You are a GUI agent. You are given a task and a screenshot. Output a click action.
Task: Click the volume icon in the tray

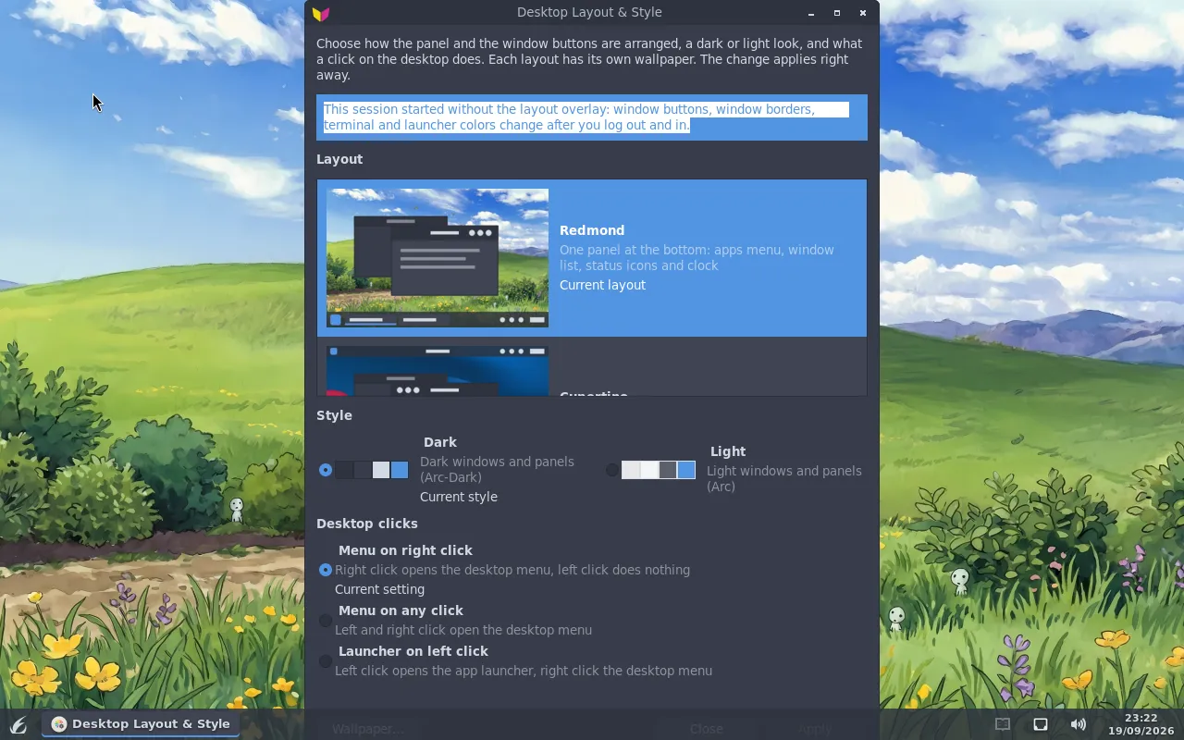1078,724
